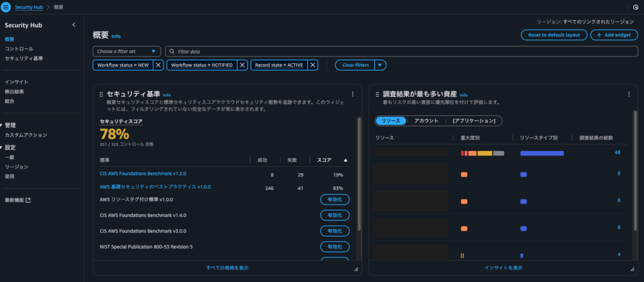Click the search magnifier icon
The image size is (644, 282).
tap(172, 52)
